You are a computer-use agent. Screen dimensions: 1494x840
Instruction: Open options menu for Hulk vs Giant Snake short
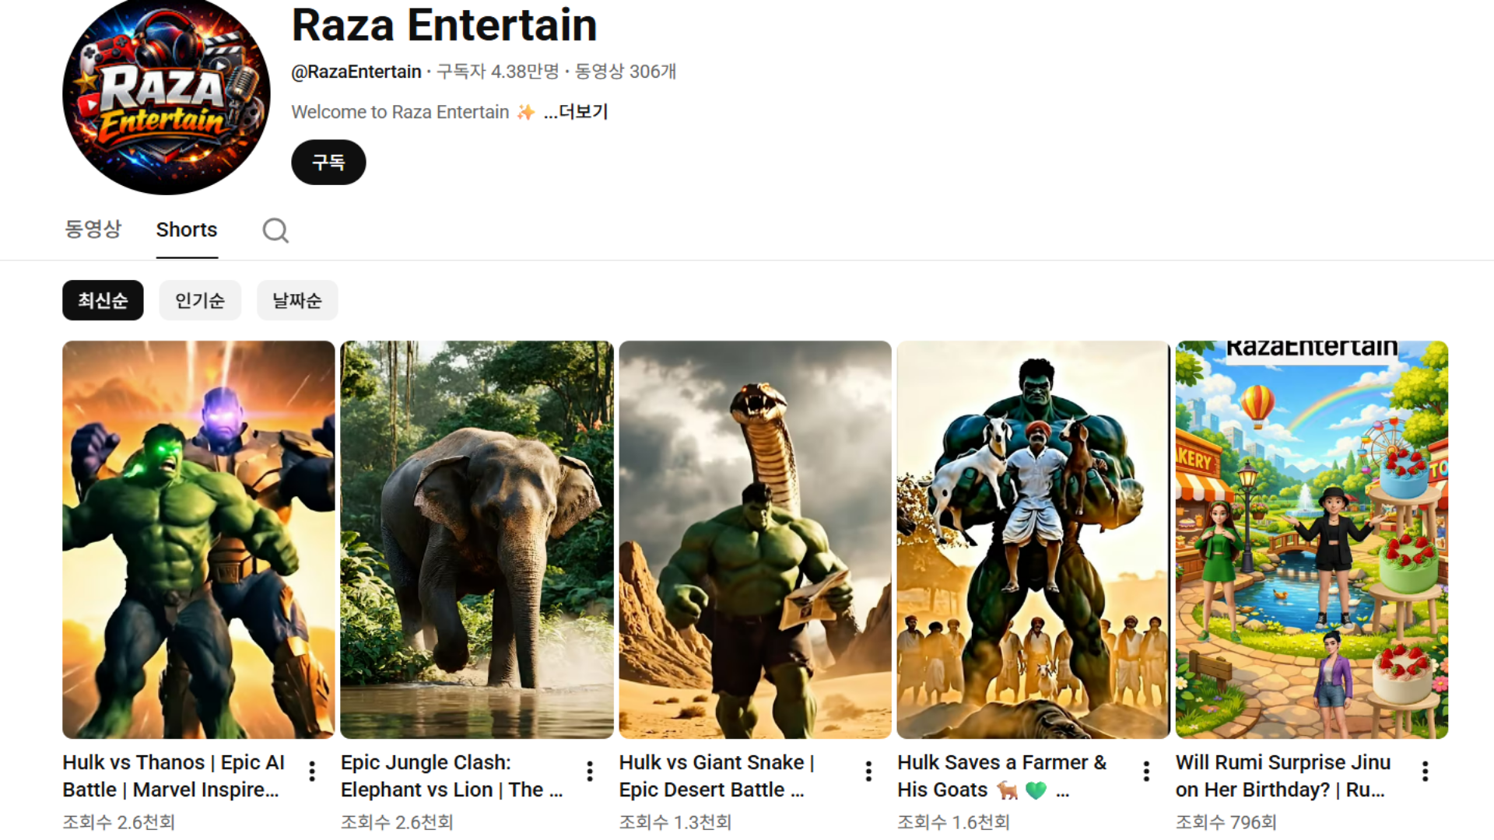click(868, 771)
